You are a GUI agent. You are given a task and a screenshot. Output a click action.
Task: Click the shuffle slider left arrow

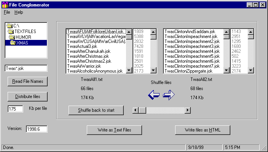click(x=136, y=110)
